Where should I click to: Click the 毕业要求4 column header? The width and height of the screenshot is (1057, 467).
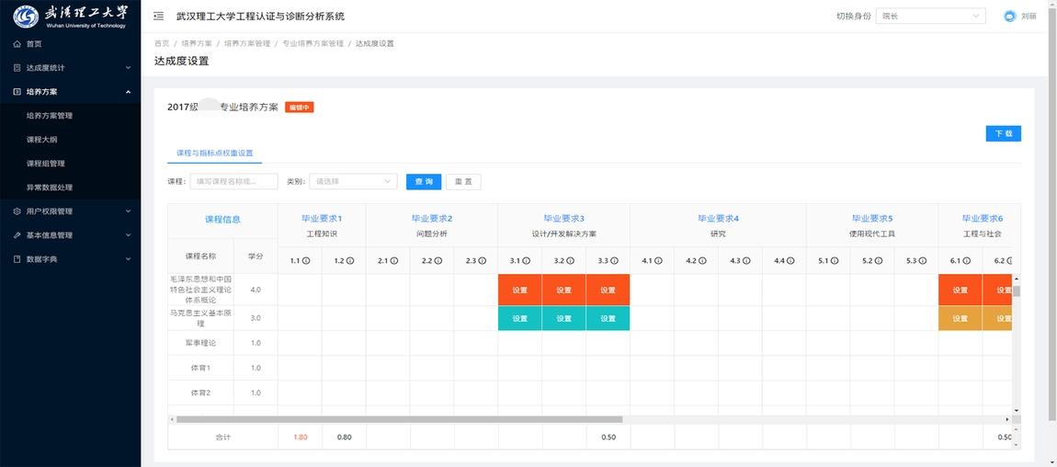click(718, 219)
